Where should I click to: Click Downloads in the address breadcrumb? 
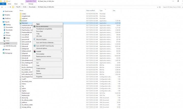(x=32, y=7)
